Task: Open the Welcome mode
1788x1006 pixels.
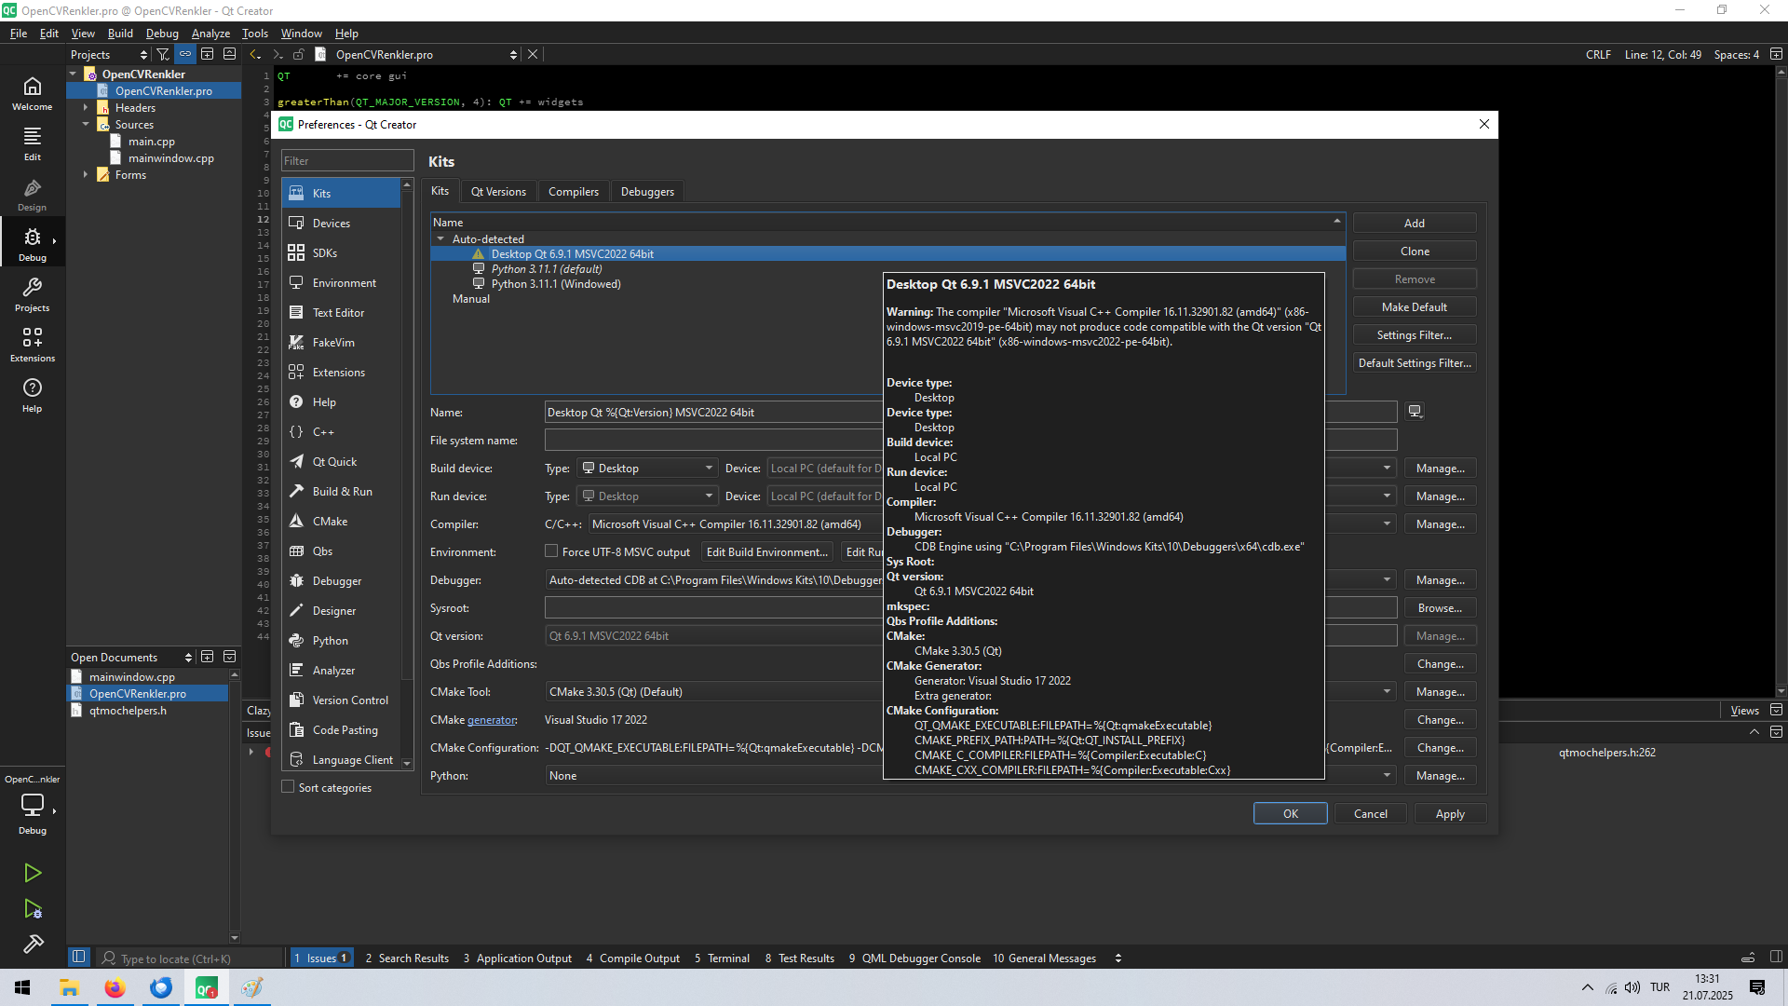Action: pos(33,93)
